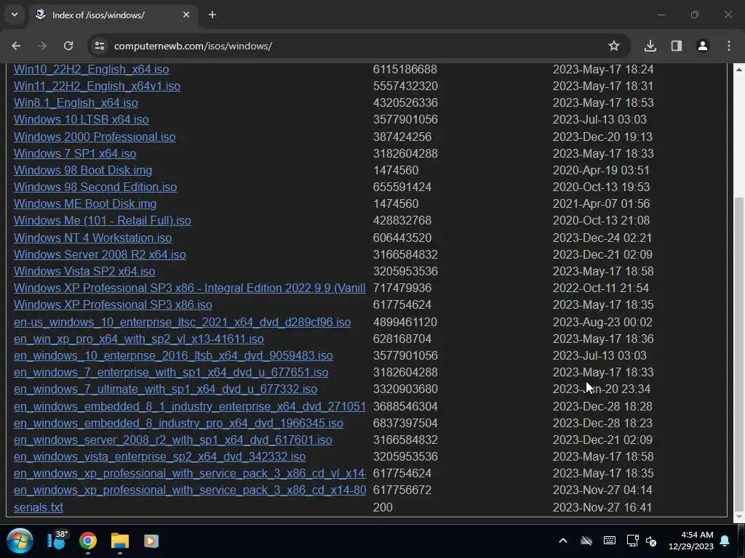
Task: Open the weather widget on taskbar
Action: point(57,540)
